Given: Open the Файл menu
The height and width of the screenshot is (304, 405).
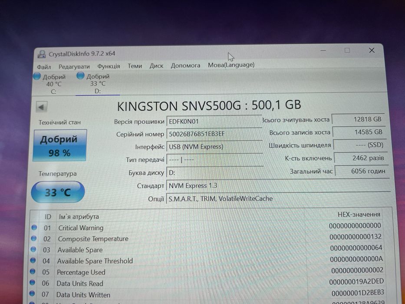Looking at the screenshot, I should pos(44,67).
